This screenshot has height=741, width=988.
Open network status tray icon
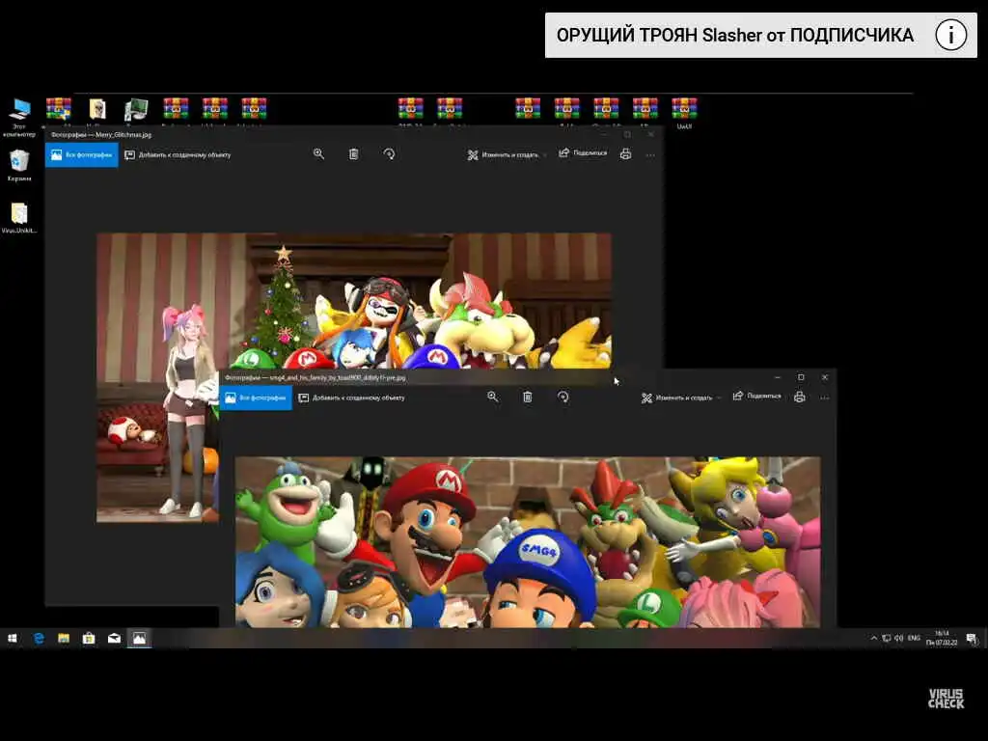click(887, 639)
